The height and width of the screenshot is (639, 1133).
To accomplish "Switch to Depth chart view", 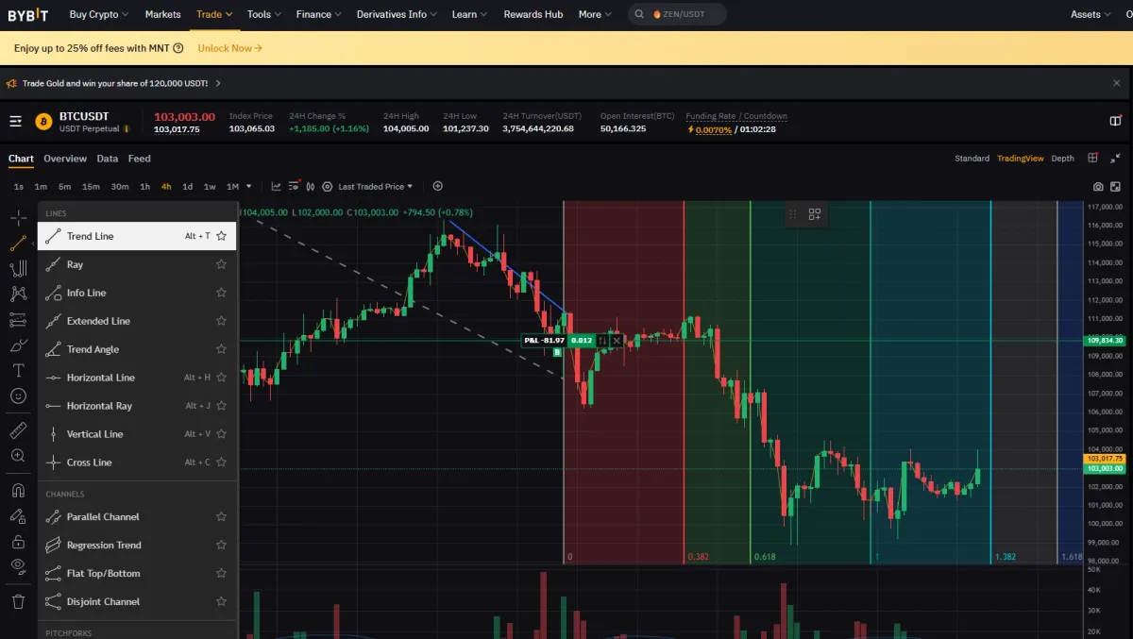I will [1063, 159].
